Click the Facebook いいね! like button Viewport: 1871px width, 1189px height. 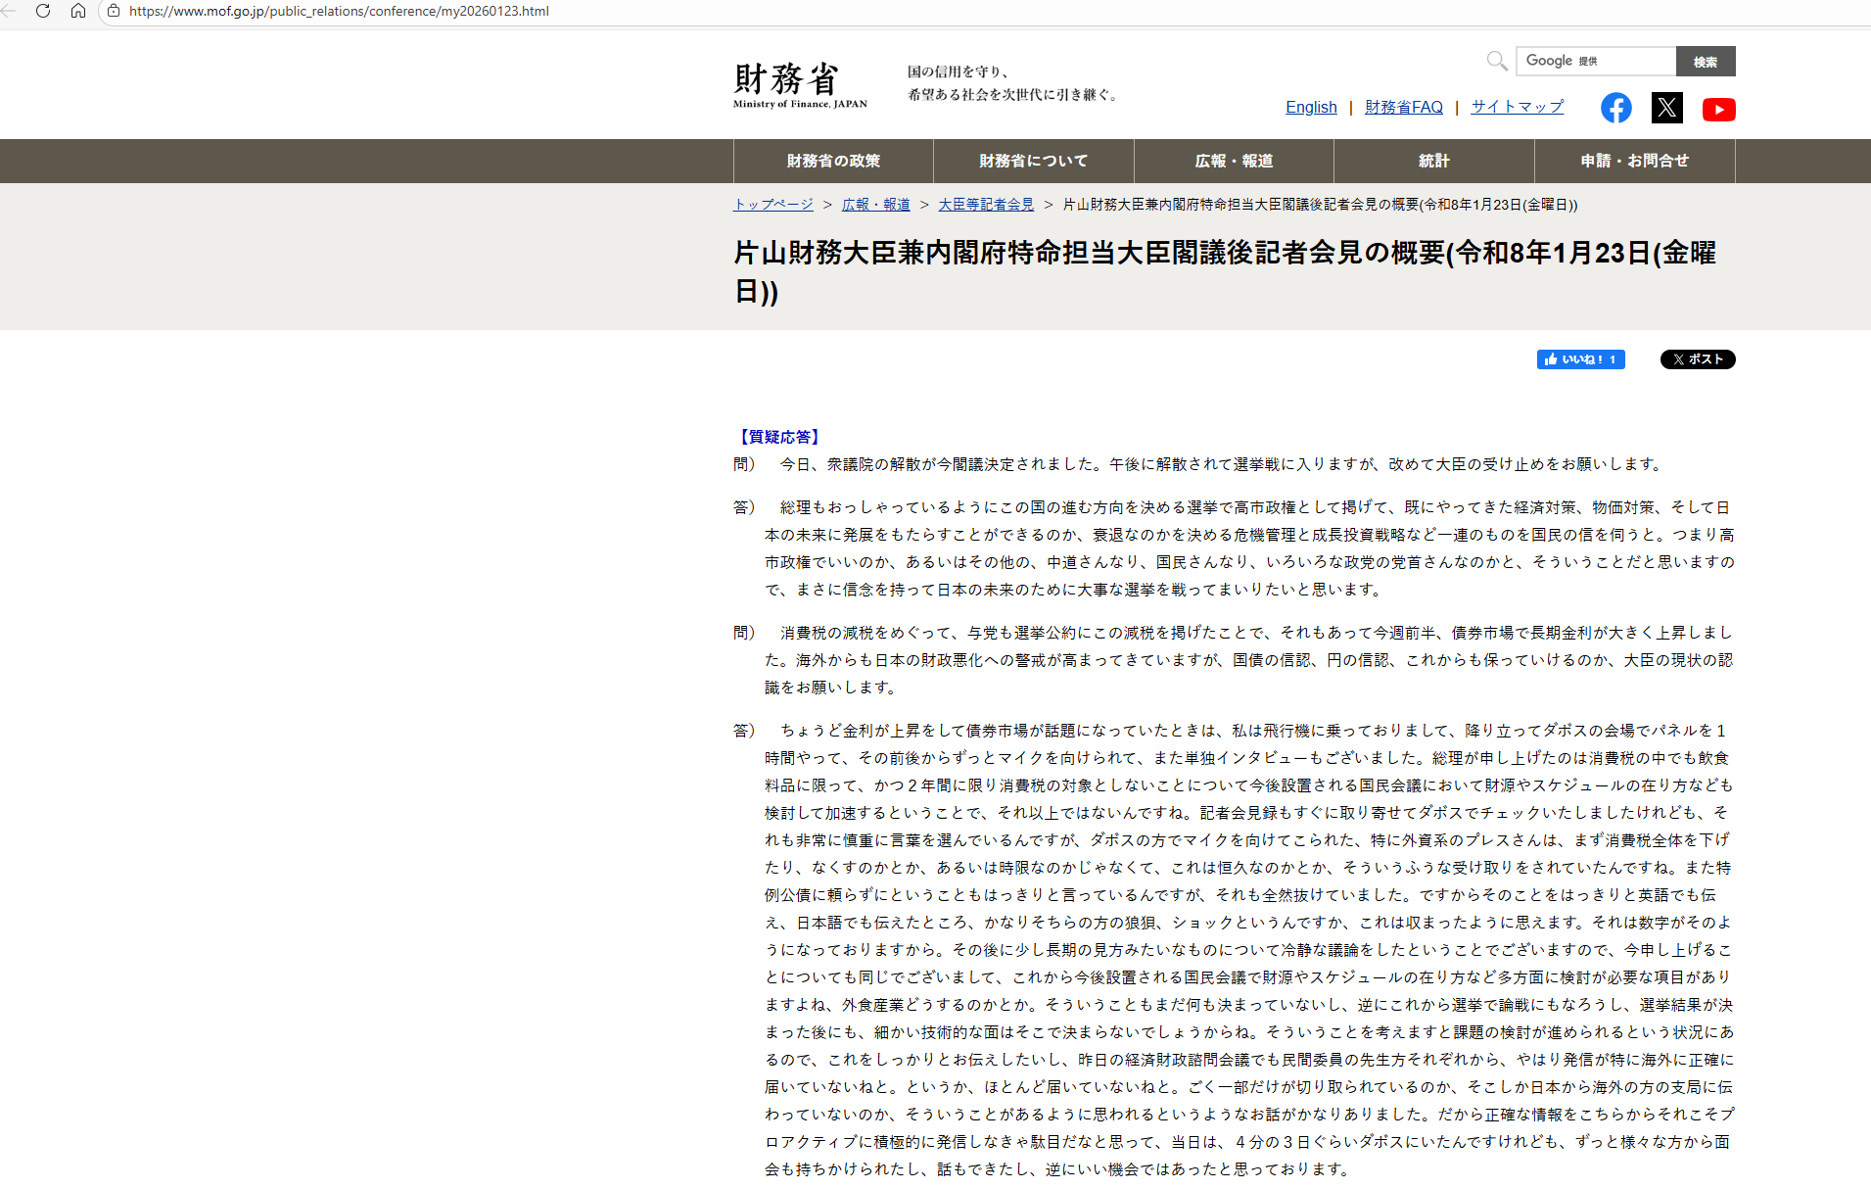coord(1580,359)
